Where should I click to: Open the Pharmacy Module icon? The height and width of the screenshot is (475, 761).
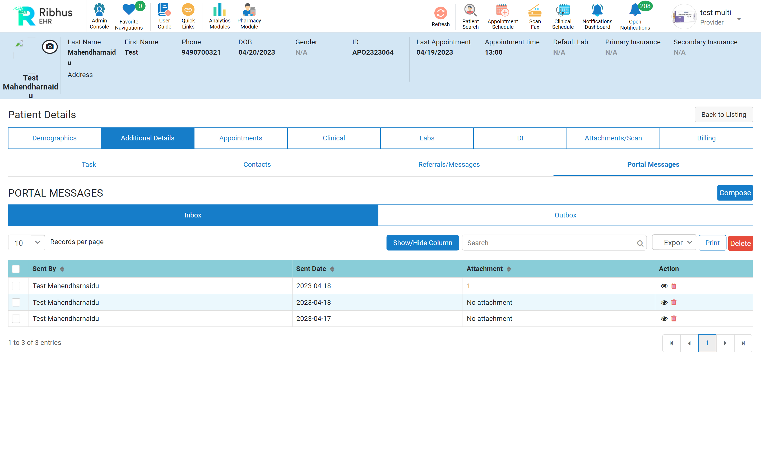[x=249, y=10]
